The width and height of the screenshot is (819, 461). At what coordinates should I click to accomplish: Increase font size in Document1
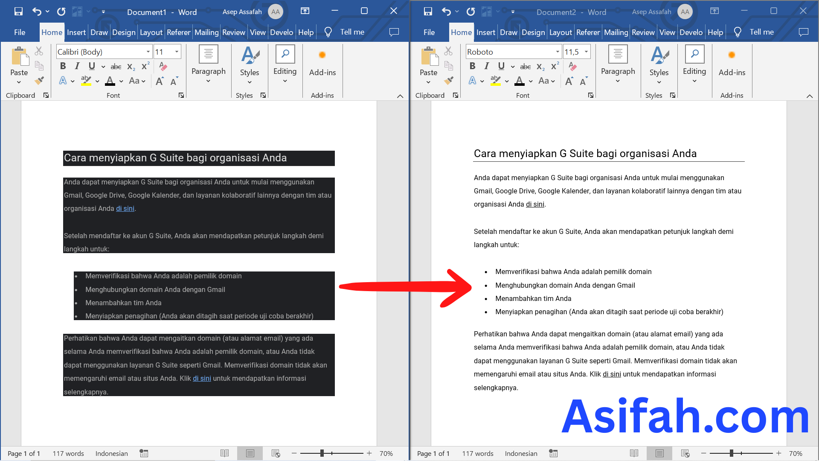click(160, 81)
